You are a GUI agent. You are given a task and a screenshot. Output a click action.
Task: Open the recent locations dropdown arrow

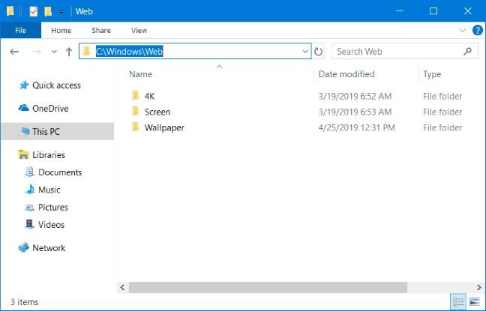pyautogui.click(x=54, y=52)
